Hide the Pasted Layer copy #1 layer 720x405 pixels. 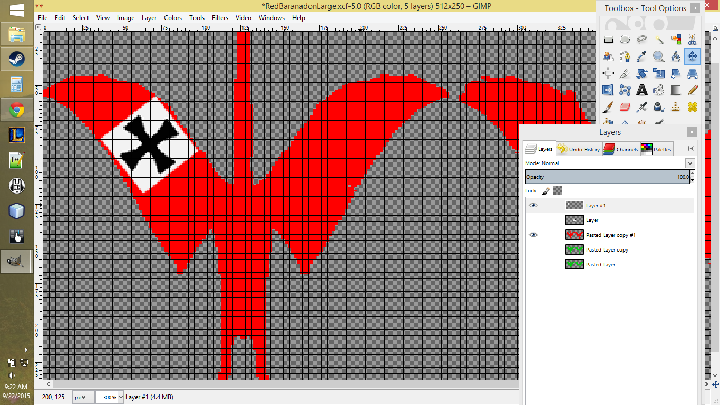coord(533,235)
